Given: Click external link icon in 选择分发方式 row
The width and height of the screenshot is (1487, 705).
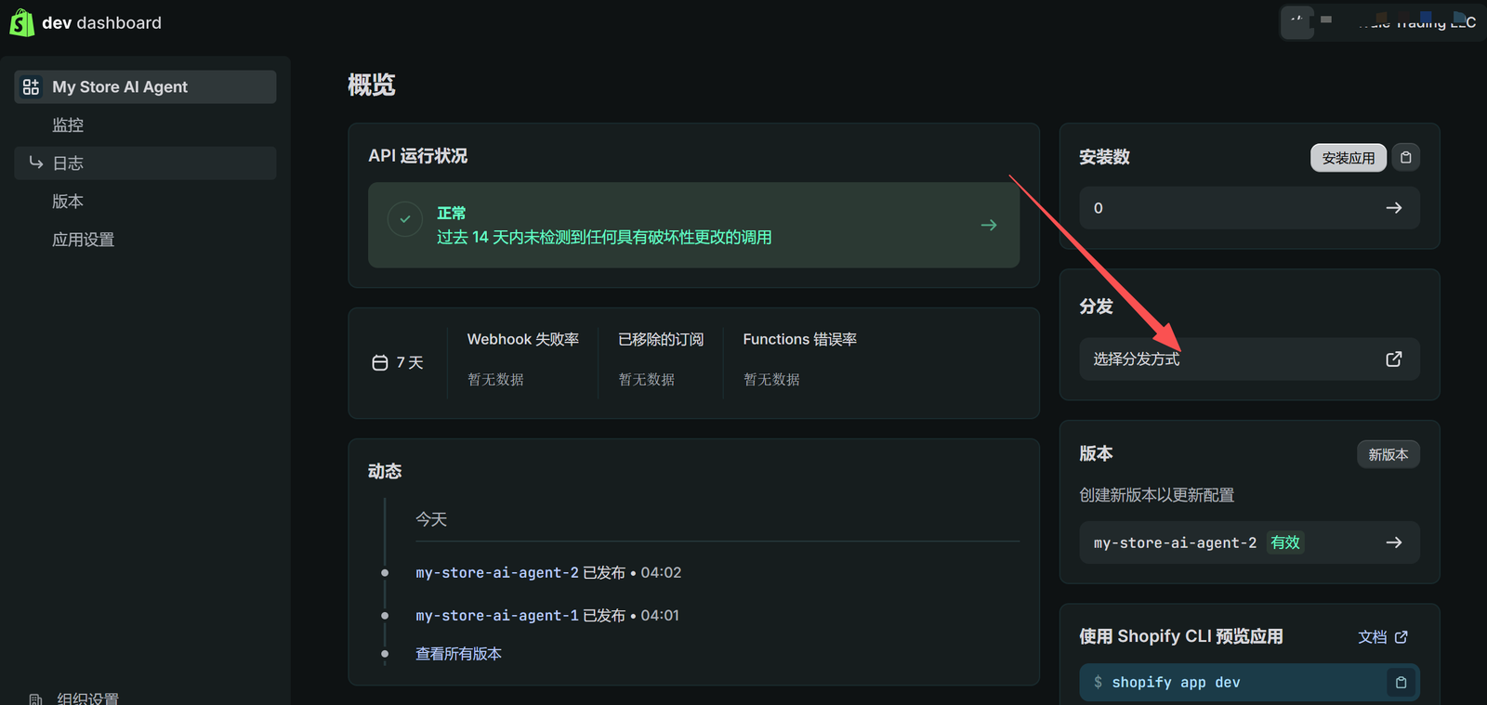Looking at the screenshot, I should [1393, 359].
